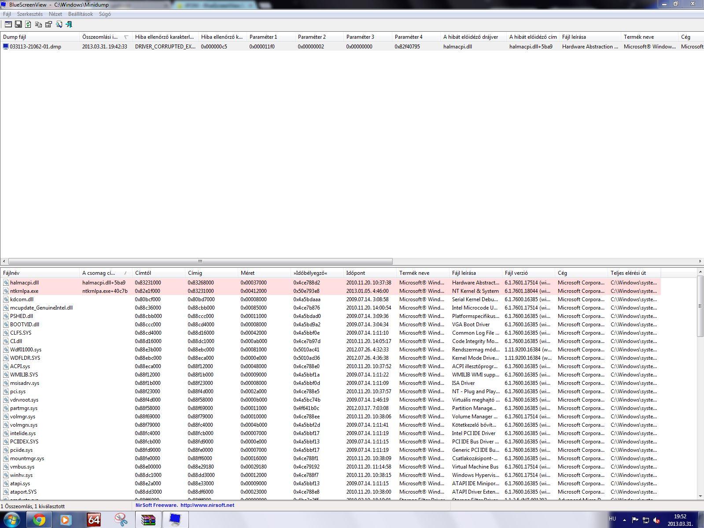Click the lower pane scroll down arrow

[700, 496]
